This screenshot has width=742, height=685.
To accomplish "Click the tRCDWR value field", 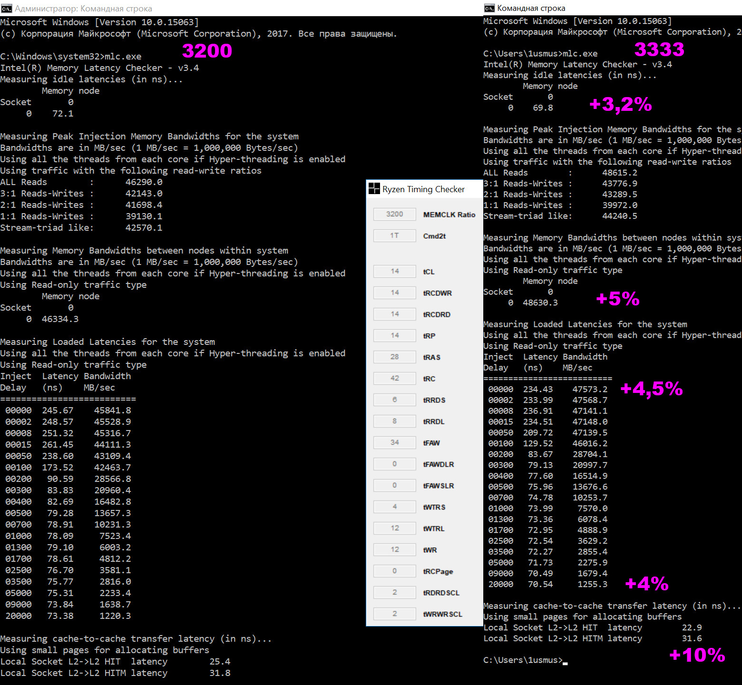I will click(395, 293).
